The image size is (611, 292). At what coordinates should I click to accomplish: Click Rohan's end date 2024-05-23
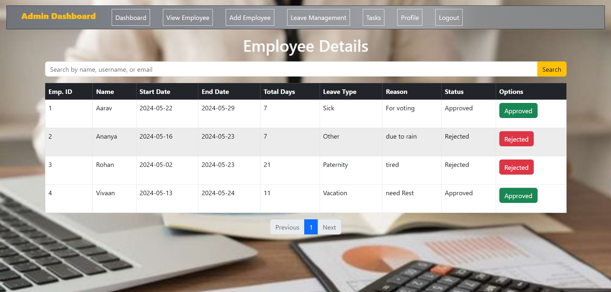click(x=218, y=165)
